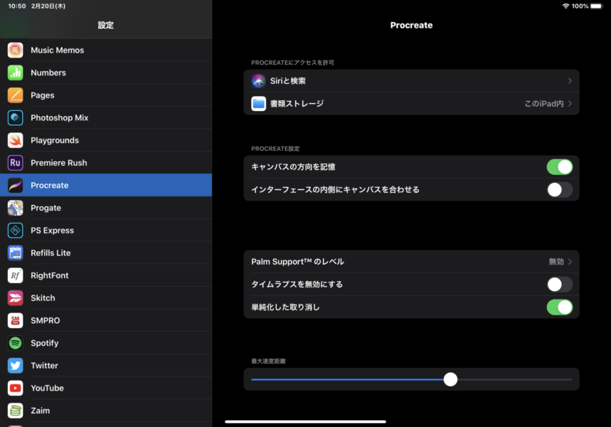Viewport: 611px width, 427px height.
Task: Select SMPRO in settings list
Action: click(106, 320)
